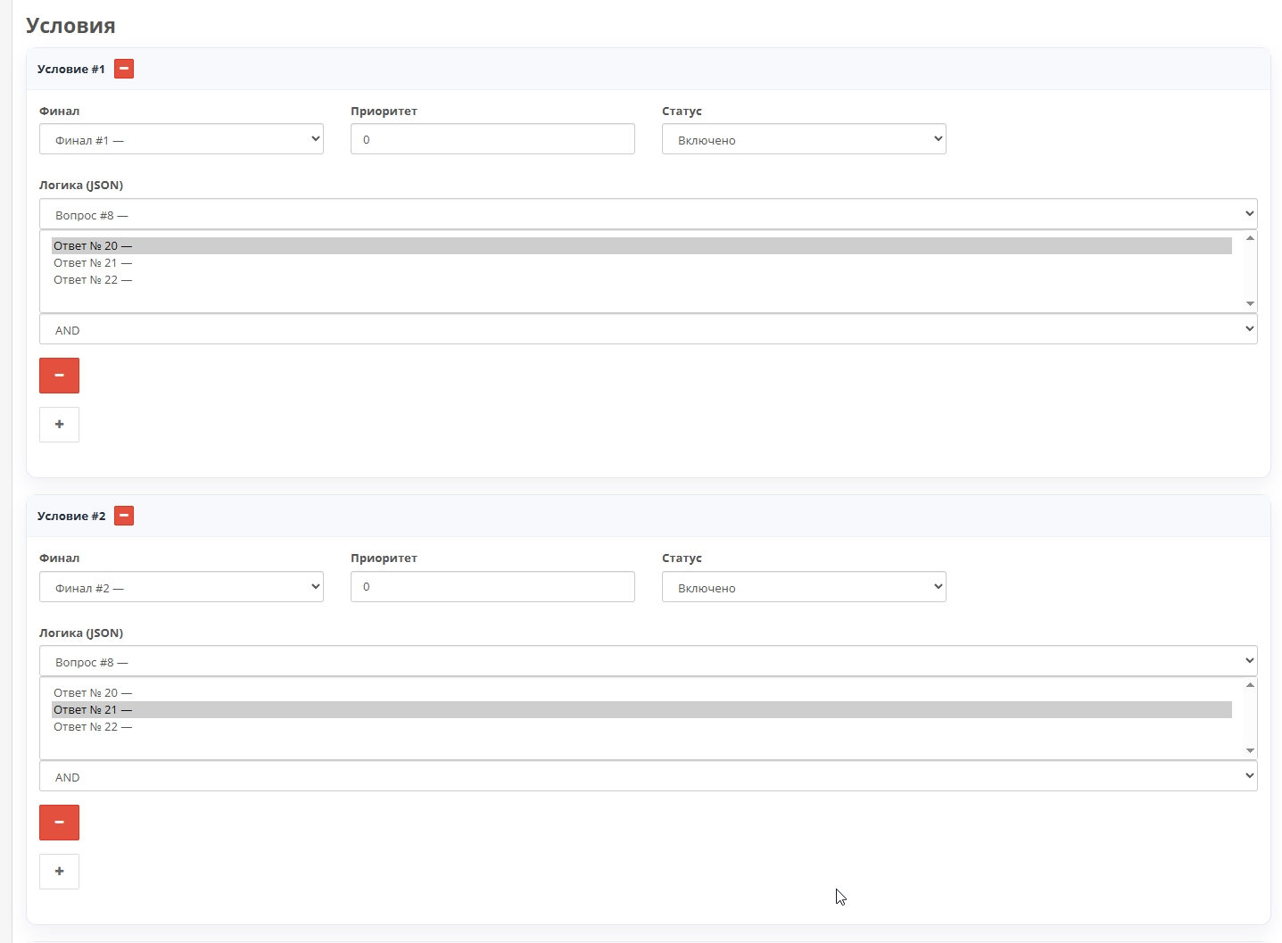Select Ответ № 20 in Условие #2 list

tap(93, 693)
